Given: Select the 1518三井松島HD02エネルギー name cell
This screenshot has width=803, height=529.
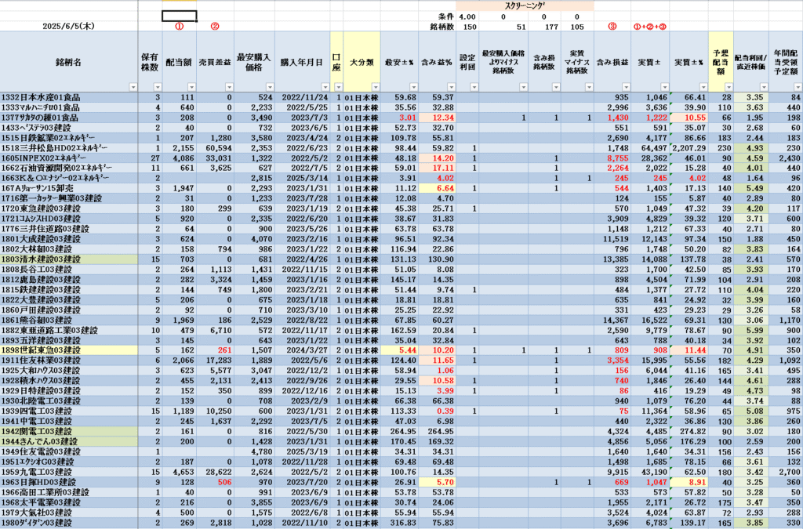Looking at the screenshot, I should (69, 148).
